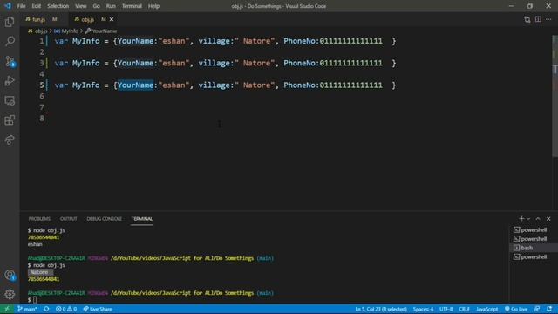Image resolution: width=558 pixels, height=314 pixels.
Task: Open the Search view icon
Action: point(10,41)
